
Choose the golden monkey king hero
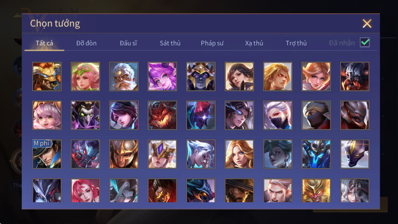click(x=316, y=190)
